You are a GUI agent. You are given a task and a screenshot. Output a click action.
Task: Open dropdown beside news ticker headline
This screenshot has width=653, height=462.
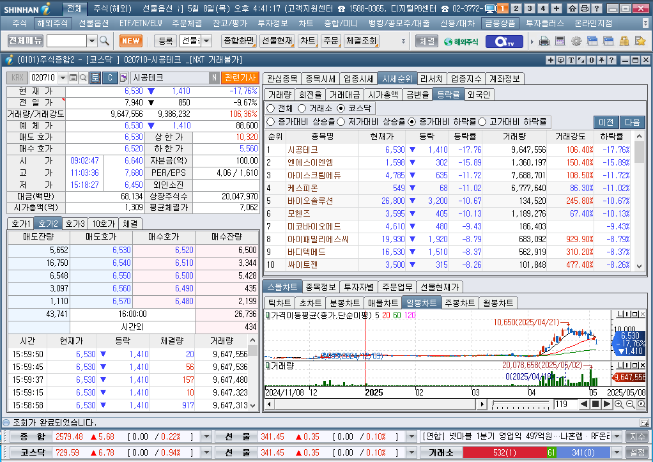617,436
